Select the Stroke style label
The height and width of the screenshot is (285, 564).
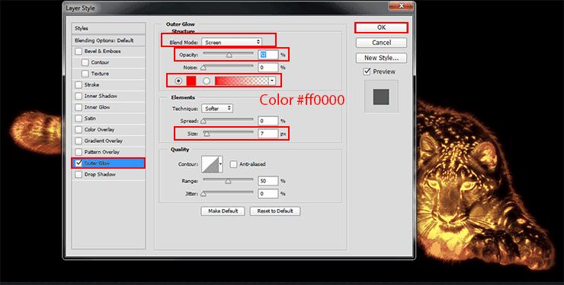(x=91, y=85)
